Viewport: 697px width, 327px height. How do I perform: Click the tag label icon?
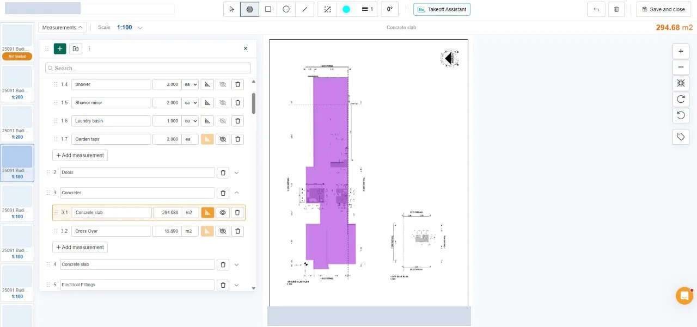(681, 137)
